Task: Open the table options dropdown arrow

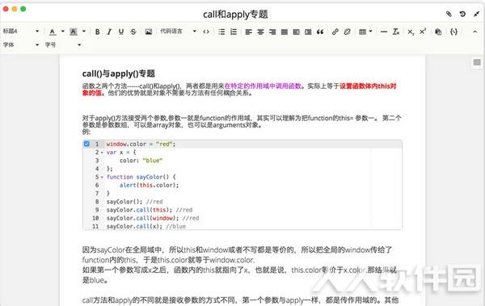Action: [370, 31]
